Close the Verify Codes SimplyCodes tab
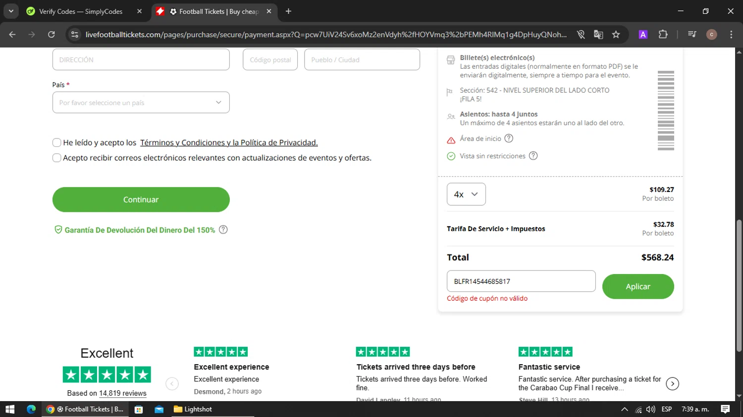Screen dimensions: 743x417 139,11
